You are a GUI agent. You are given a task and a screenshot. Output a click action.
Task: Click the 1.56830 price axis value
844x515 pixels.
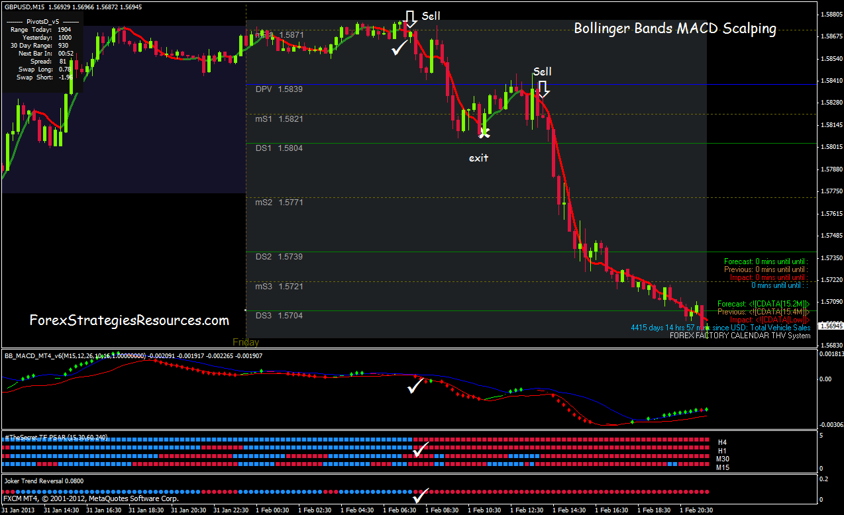tap(831, 345)
